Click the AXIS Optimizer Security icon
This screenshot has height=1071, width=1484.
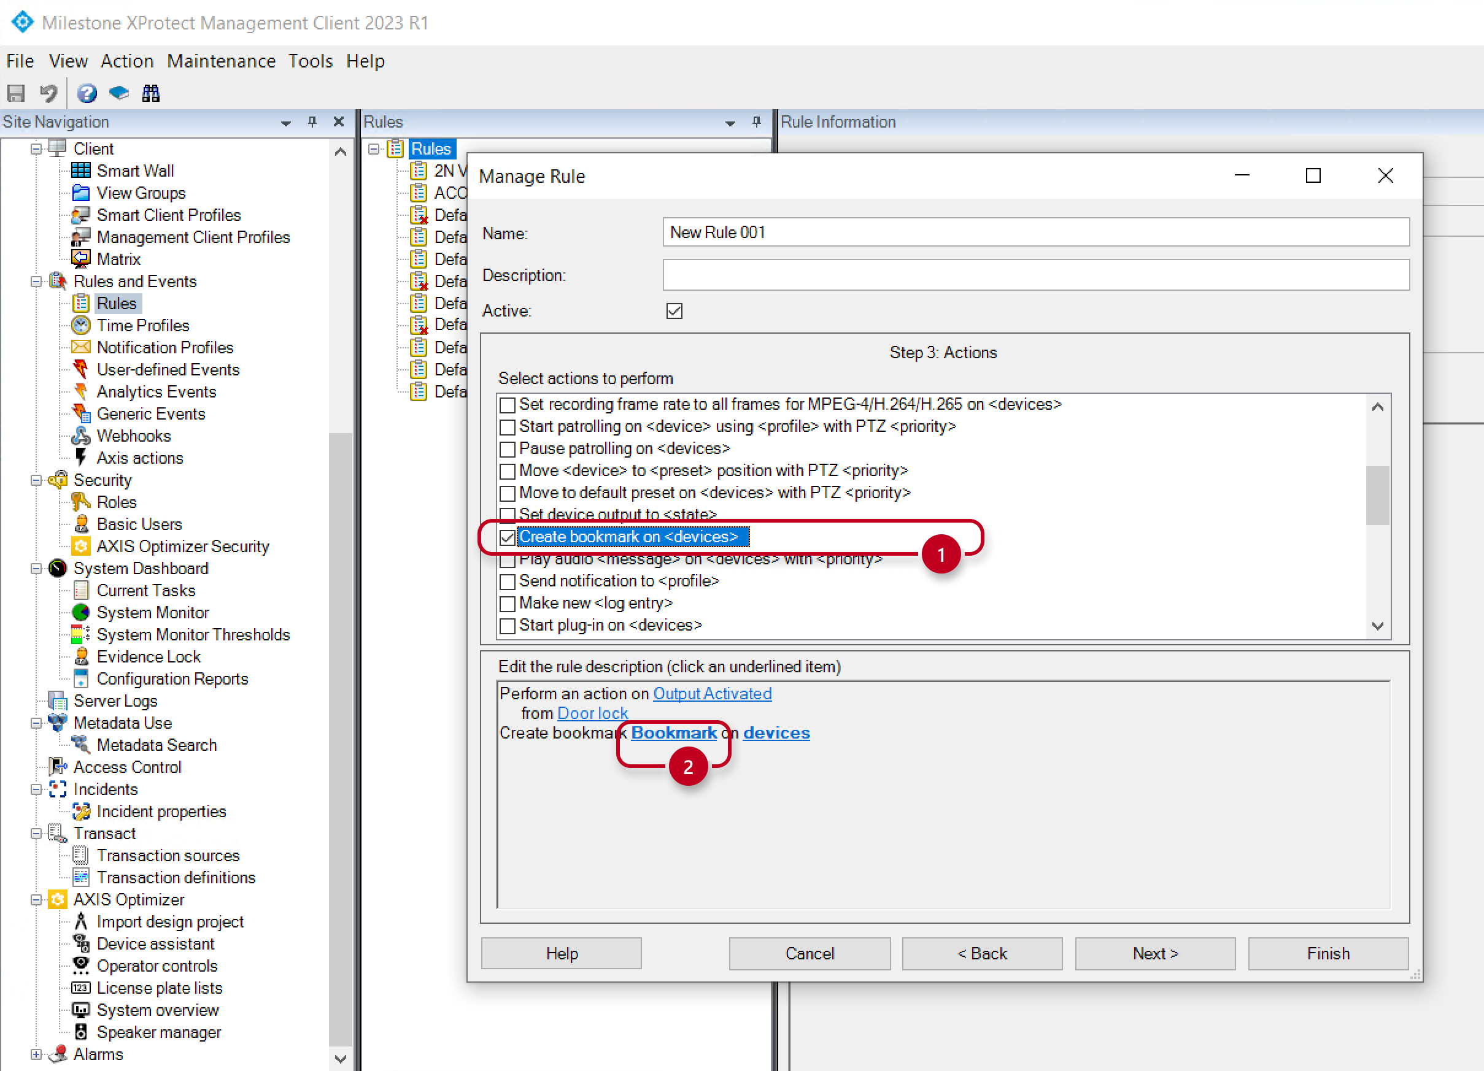(x=80, y=546)
